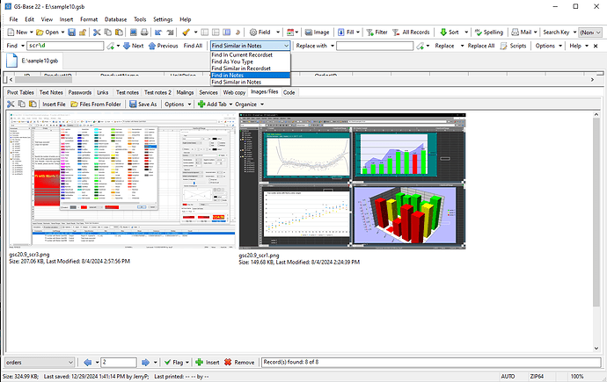The width and height of the screenshot is (607, 382).
Task: Click Files From Folder button
Action: click(x=96, y=105)
